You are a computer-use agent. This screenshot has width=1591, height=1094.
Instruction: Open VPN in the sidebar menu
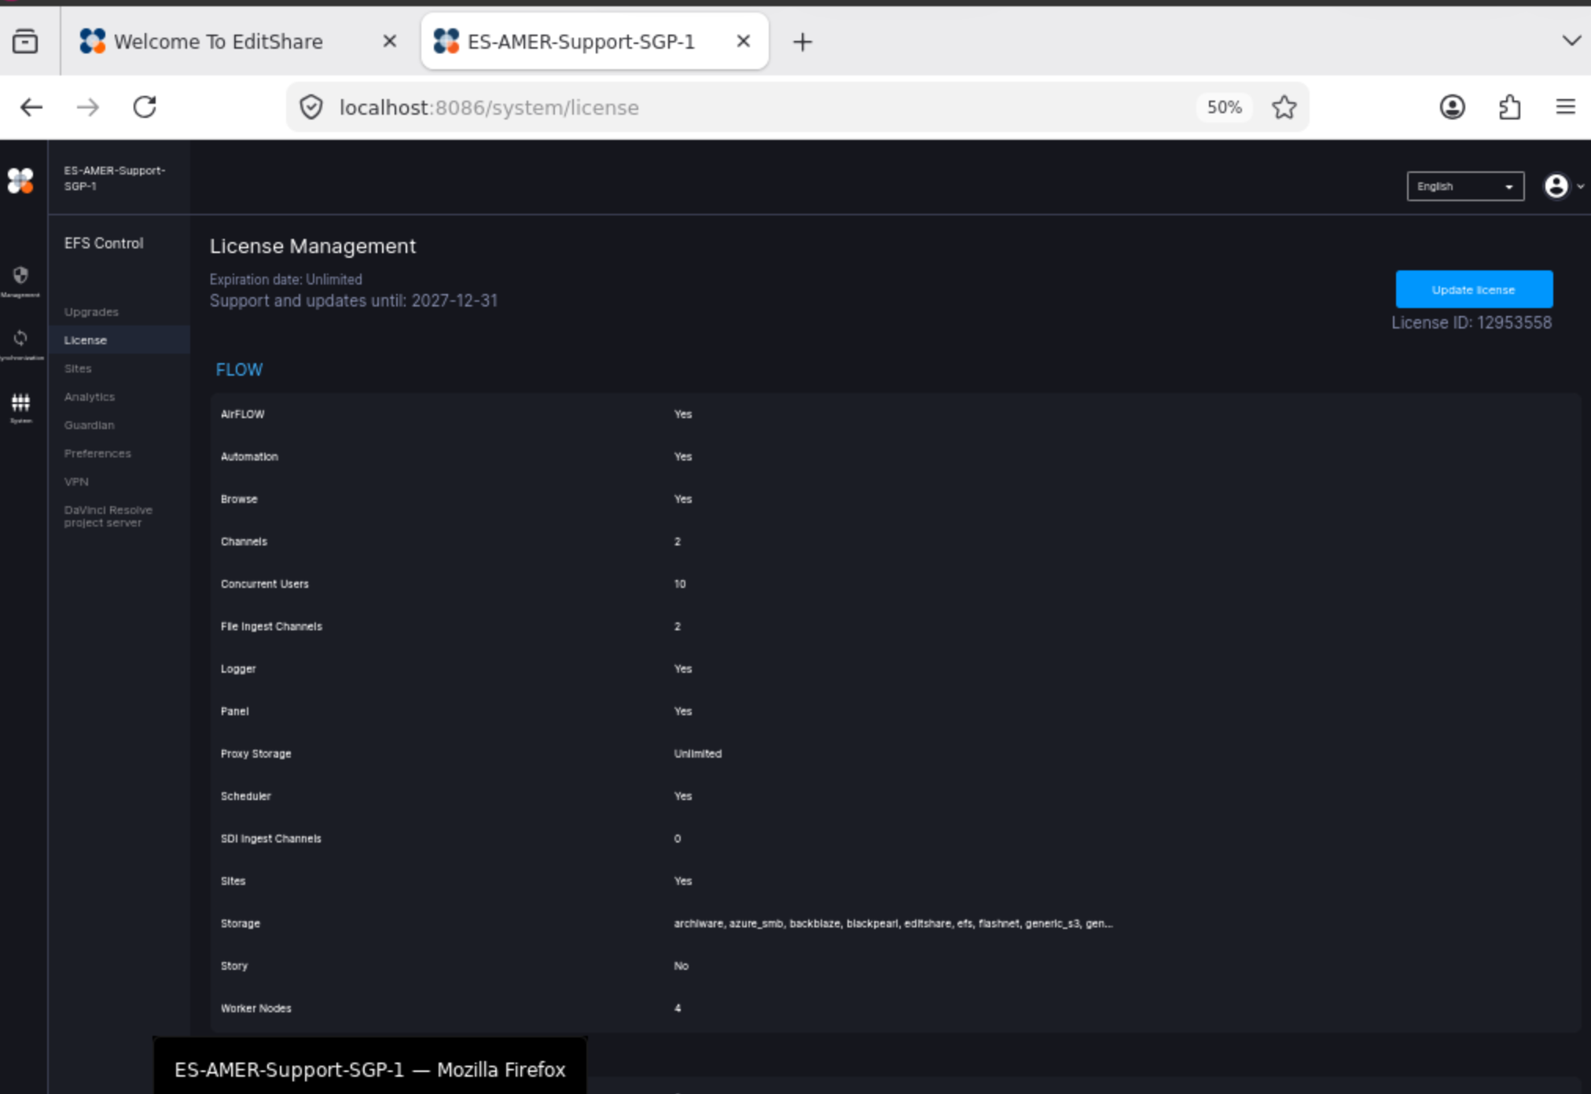tap(76, 482)
